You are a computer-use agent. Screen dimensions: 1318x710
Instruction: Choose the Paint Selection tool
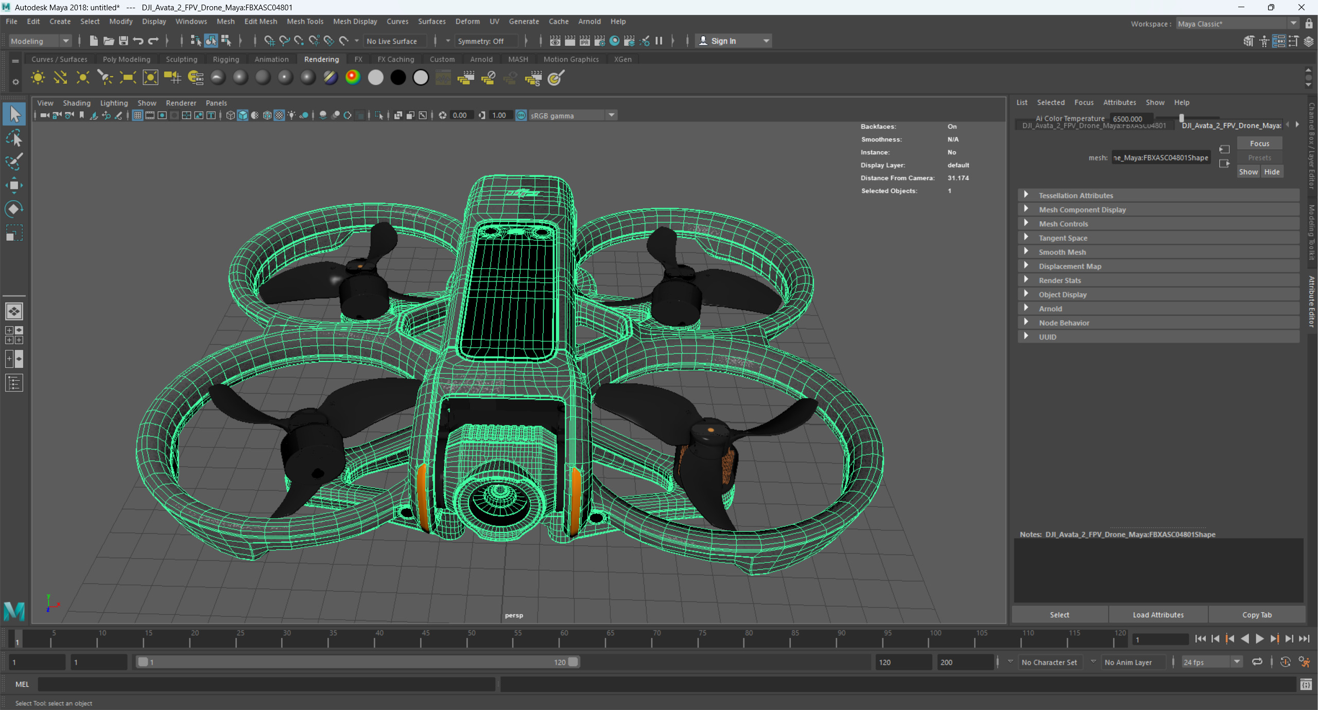click(x=14, y=162)
